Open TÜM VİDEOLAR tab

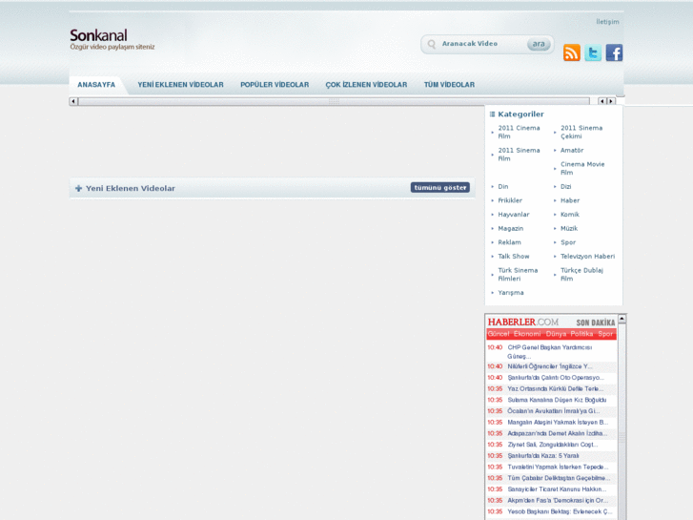click(449, 85)
